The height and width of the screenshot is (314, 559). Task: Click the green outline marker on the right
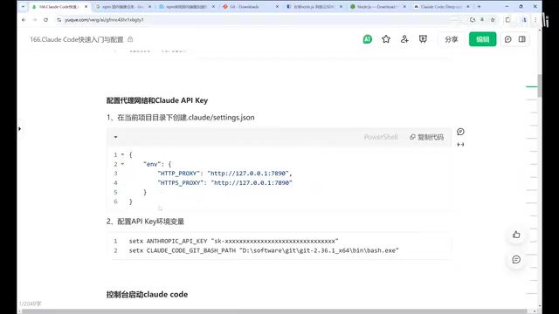pos(531,86)
